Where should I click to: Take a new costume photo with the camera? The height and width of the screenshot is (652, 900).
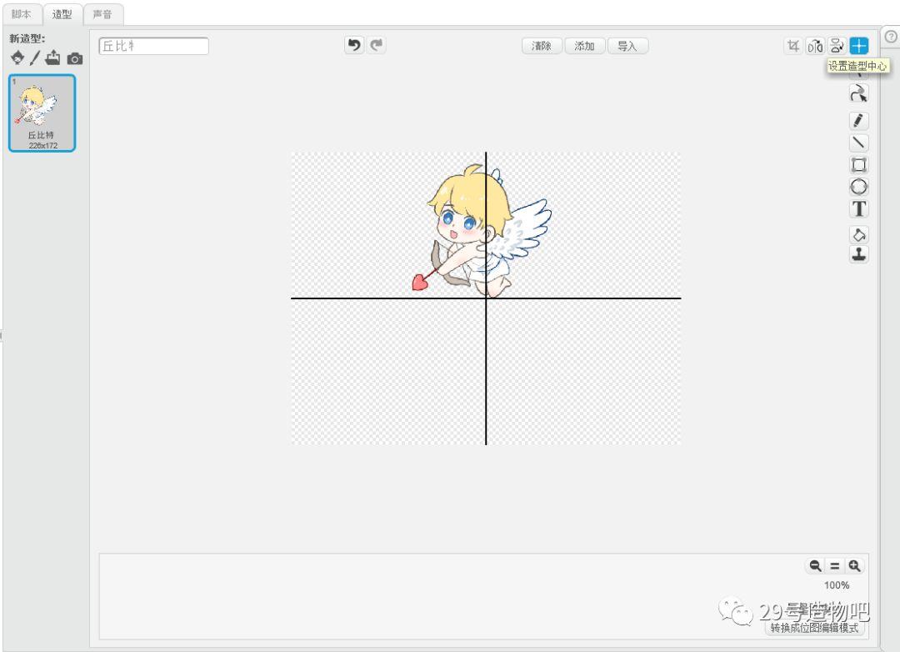(x=75, y=58)
